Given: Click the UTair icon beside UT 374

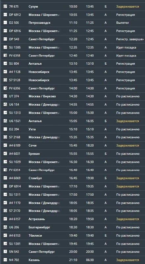Looking at the screenshot, I should pos(5,96).
